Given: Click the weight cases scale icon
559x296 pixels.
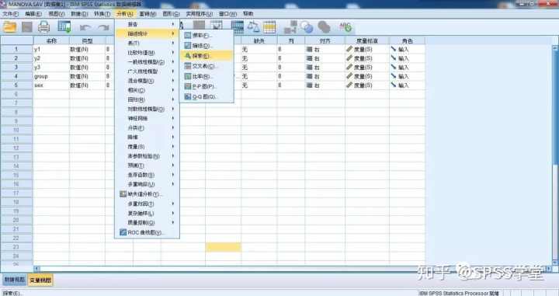Looking at the screenshot, I should pyautogui.click(x=253, y=26).
